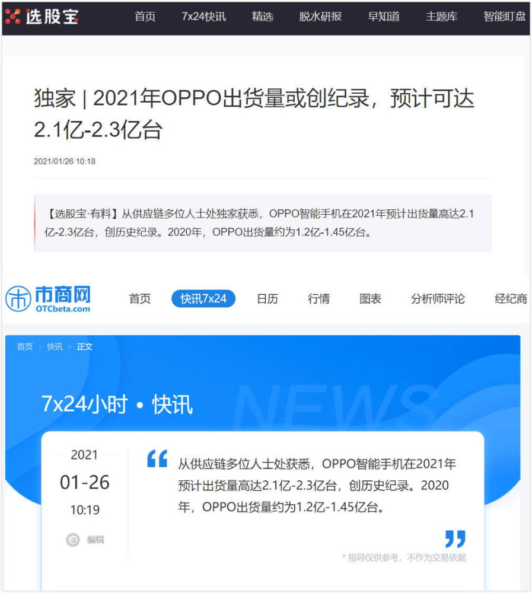Switch to the 日历 tab

click(267, 299)
